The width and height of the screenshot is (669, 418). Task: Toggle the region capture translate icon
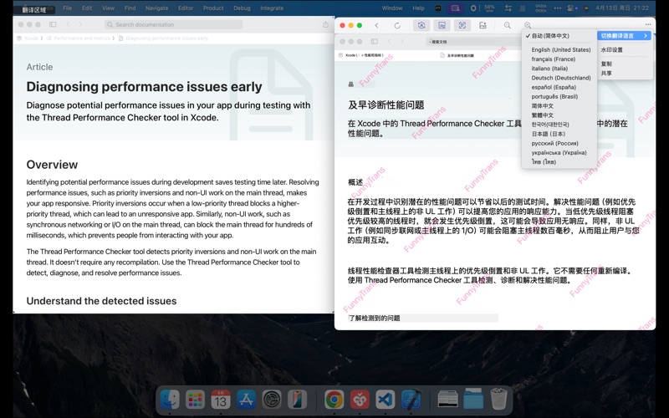point(462,25)
